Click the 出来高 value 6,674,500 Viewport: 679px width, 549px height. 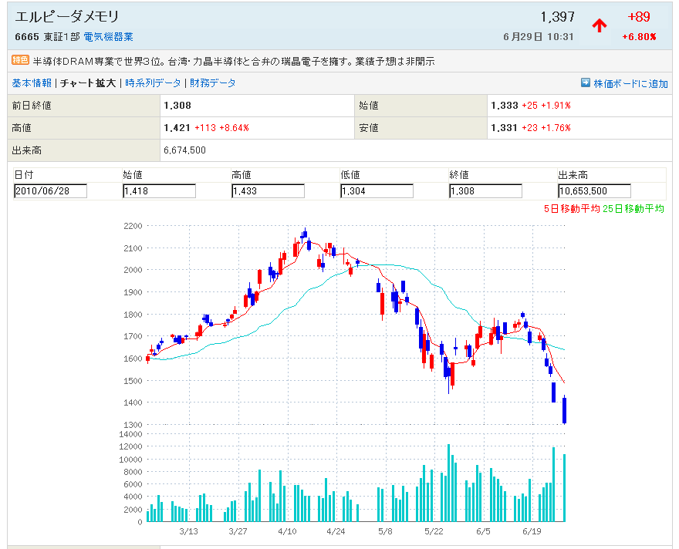pos(184,150)
